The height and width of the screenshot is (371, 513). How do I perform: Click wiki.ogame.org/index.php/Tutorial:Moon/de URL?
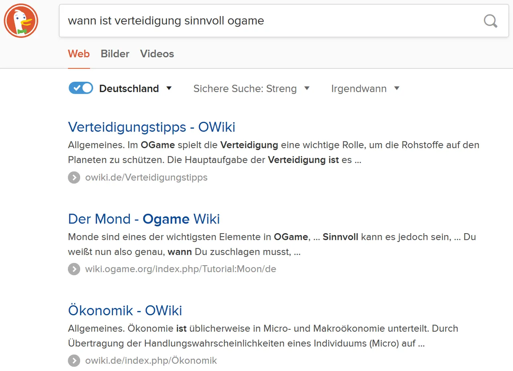(x=181, y=269)
